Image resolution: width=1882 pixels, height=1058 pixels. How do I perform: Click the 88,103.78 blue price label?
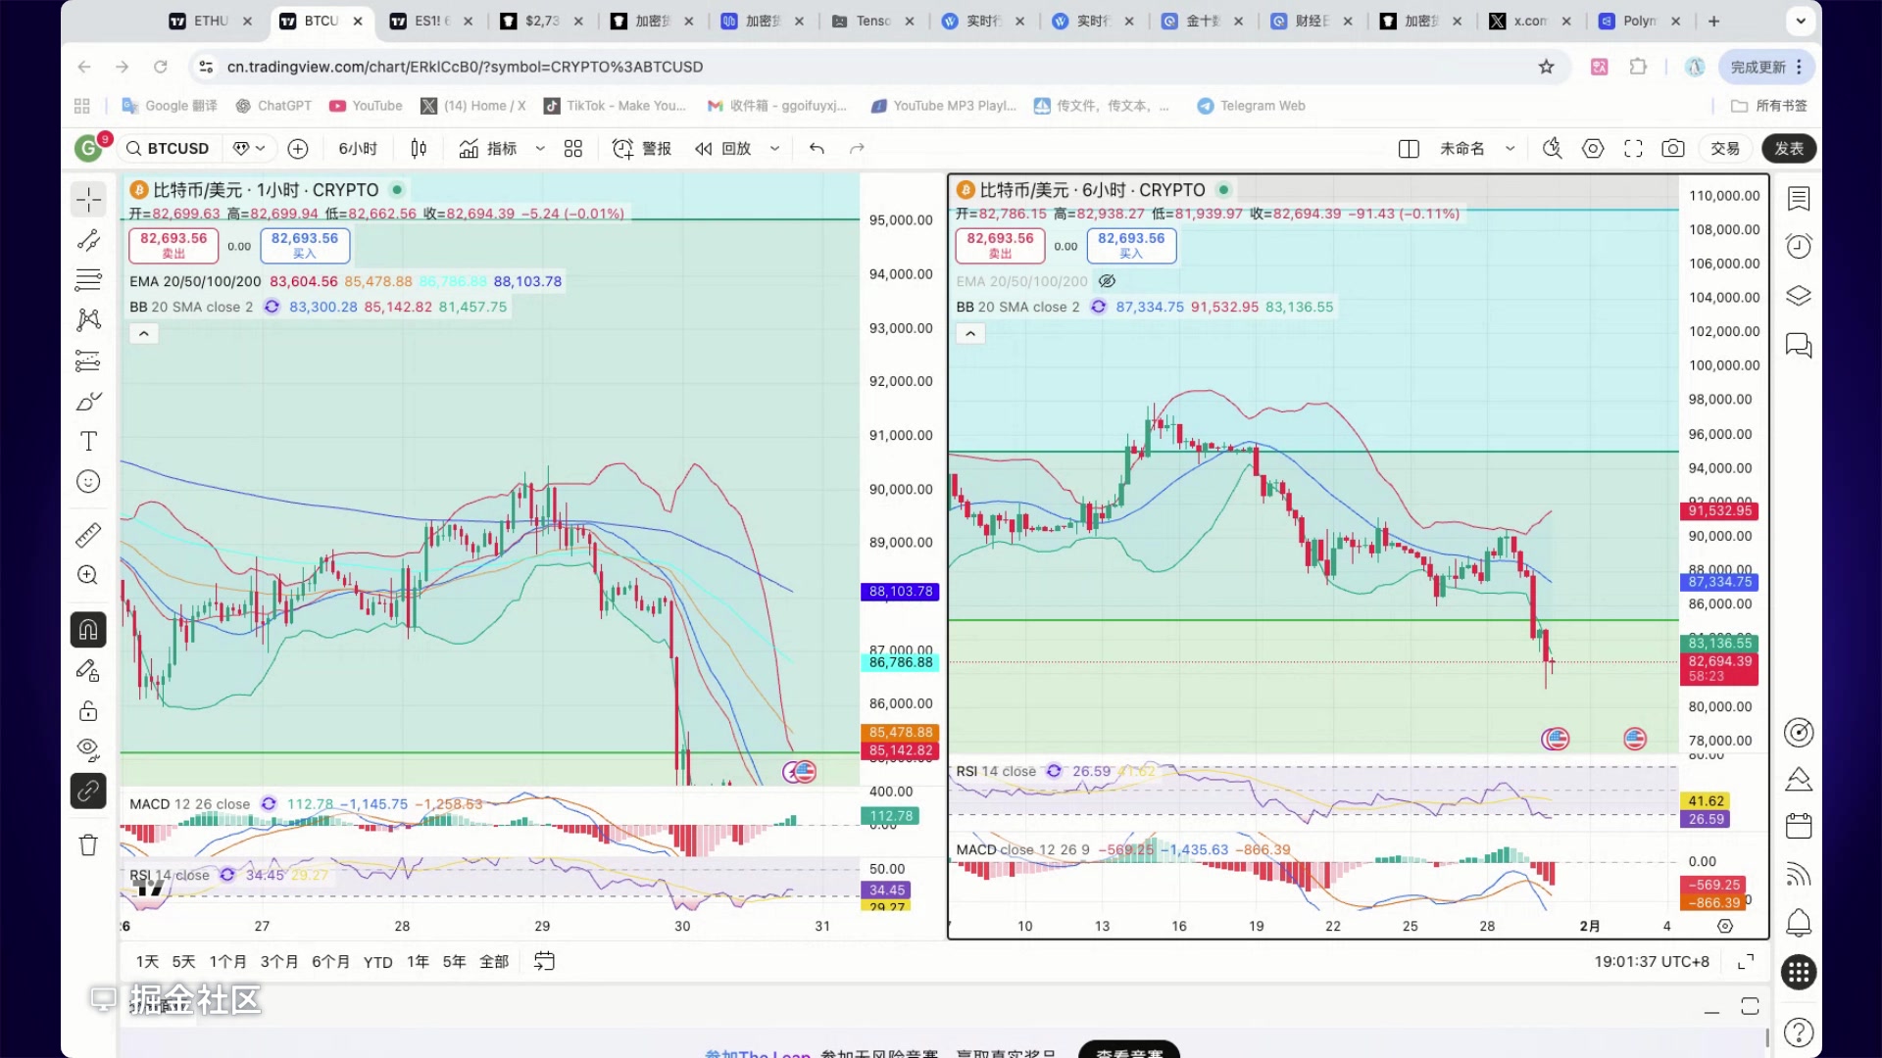pyautogui.click(x=901, y=592)
